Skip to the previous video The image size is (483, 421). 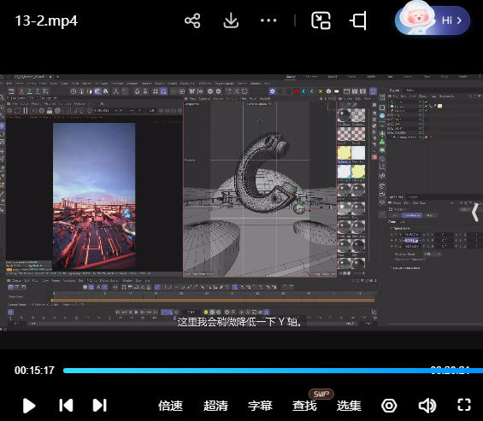click(66, 405)
